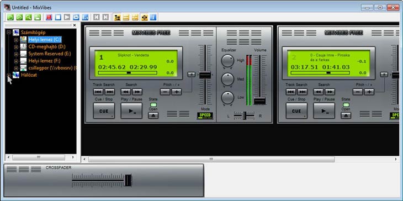Click deck 2 track position bar

320,73
